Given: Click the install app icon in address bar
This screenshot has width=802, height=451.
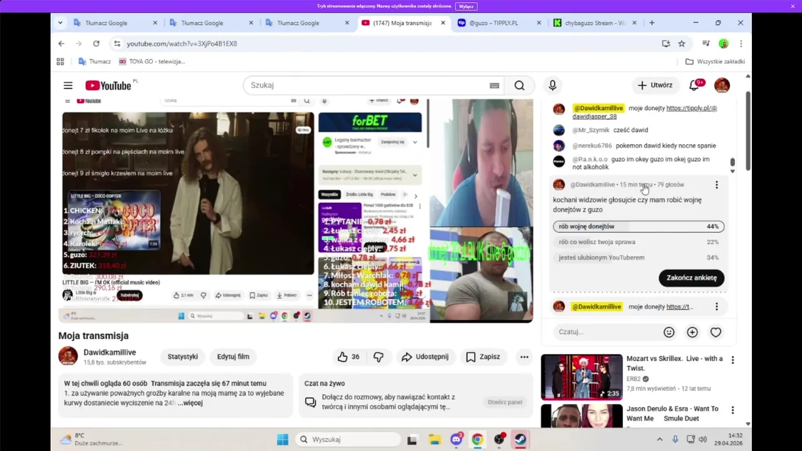Looking at the screenshot, I should (x=665, y=43).
